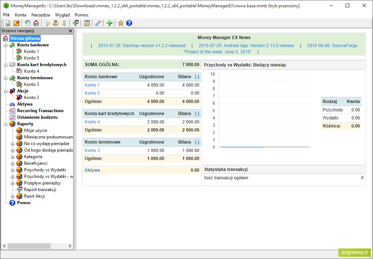
Task: Click the Konto 2 stock arrows icon
Action: point(19,98)
